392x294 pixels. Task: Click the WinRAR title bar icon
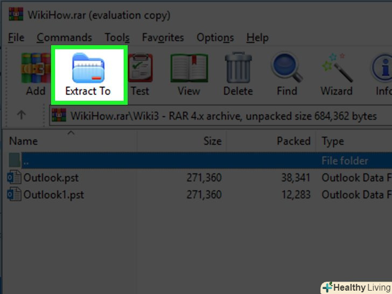click(16, 14)
